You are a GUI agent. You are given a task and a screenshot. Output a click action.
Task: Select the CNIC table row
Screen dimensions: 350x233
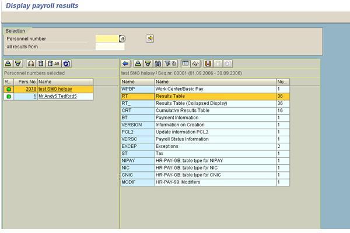click(x=205, y=175)
